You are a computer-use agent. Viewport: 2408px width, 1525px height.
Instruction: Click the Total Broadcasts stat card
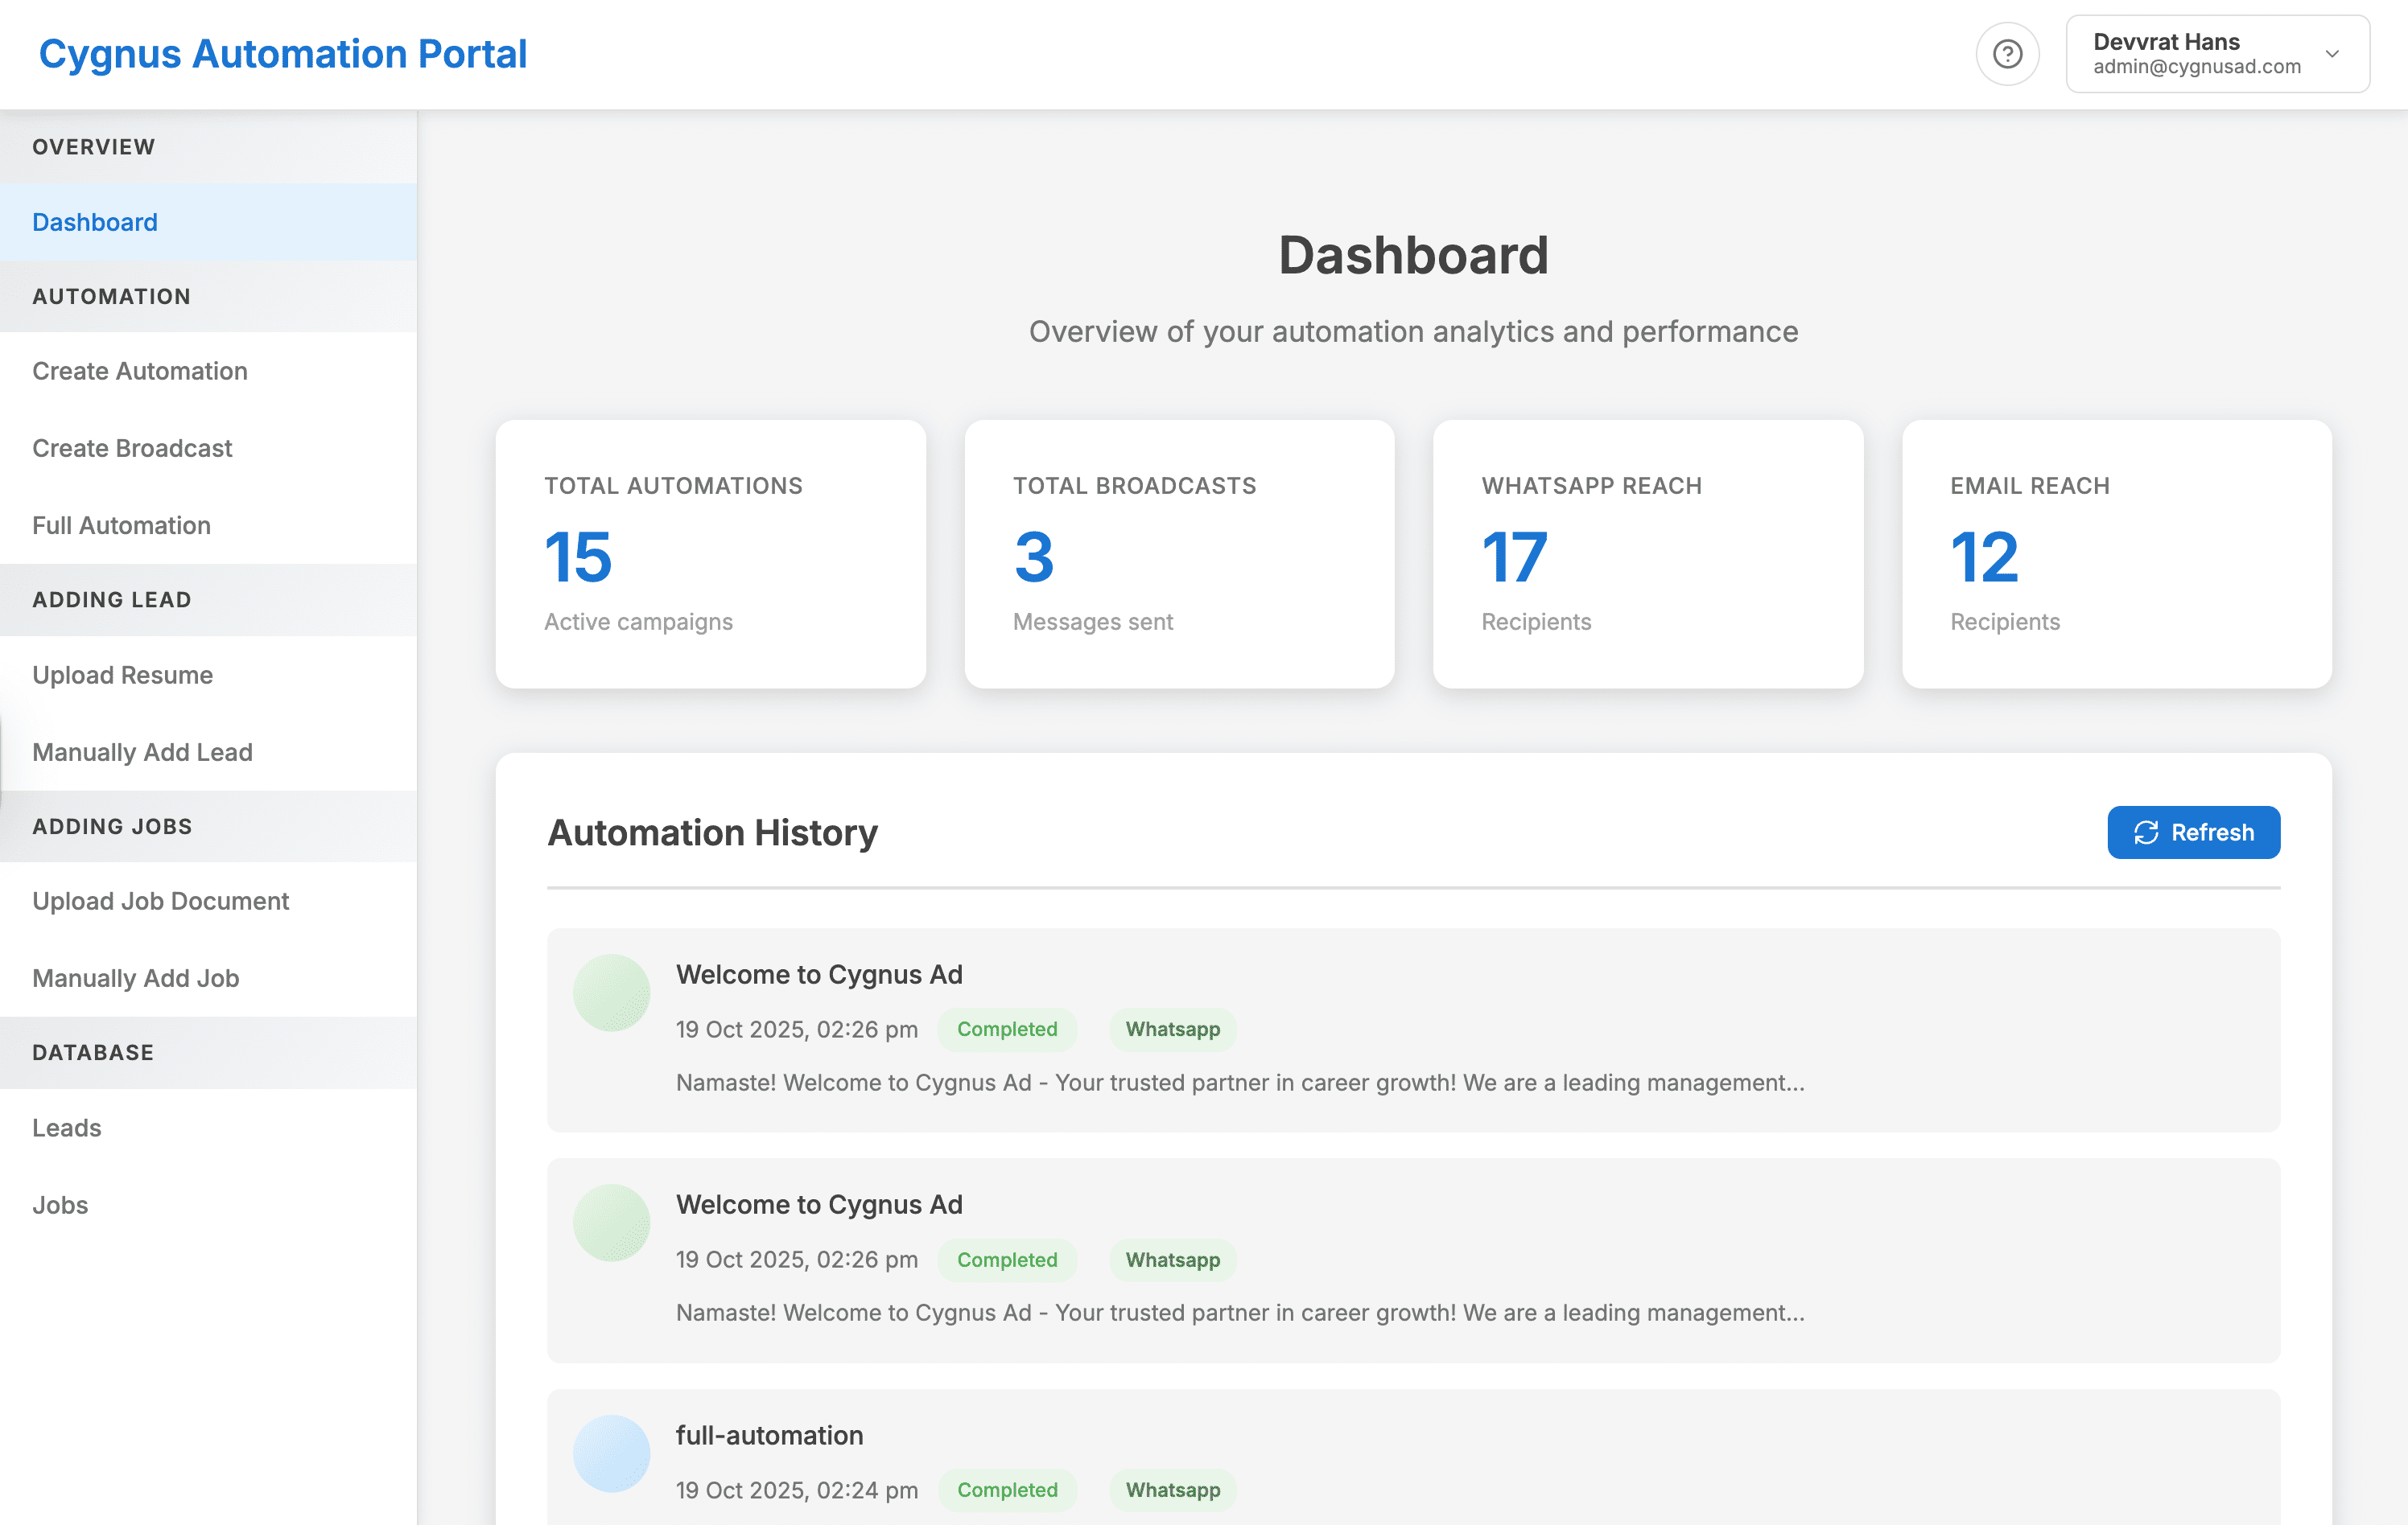coord(1180,555)
